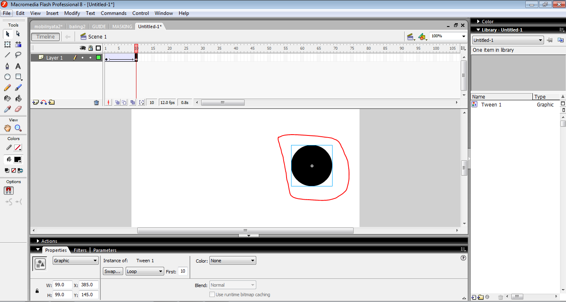Select the Zoom tool in the View section
566x302 pixels.
(19, 128)
